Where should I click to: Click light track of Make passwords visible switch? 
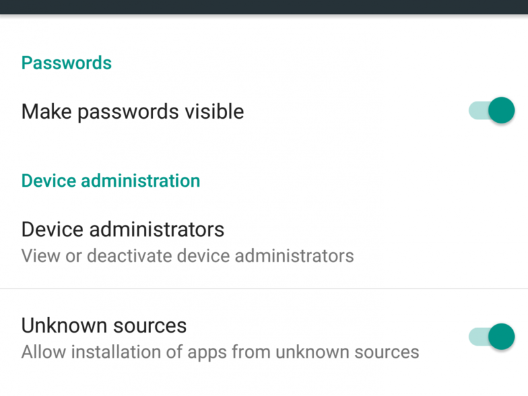tap(477, 110)
